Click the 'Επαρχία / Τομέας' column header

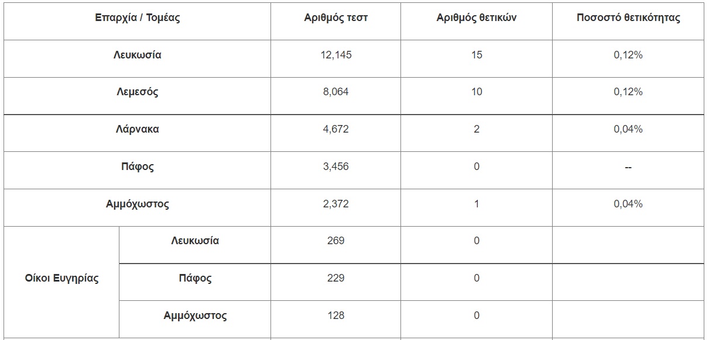click(137, 18)
